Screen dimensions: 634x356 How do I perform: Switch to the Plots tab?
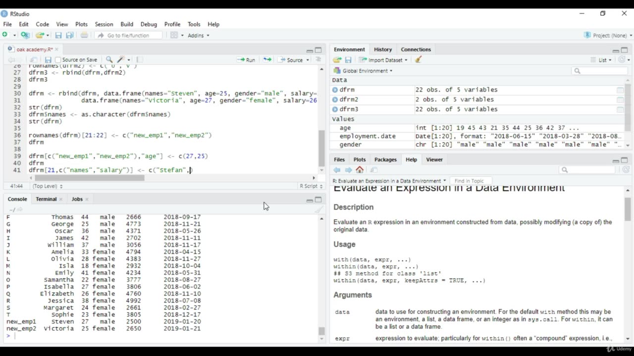coord(360,160)
